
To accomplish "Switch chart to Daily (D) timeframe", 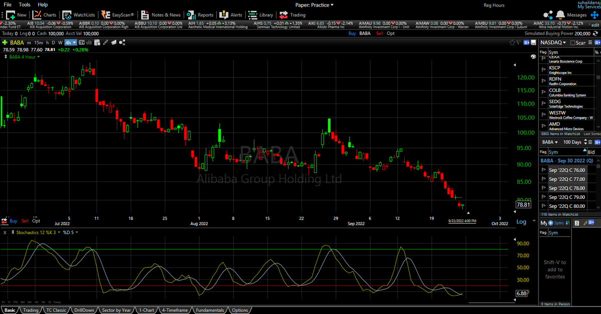I will 53,42.
